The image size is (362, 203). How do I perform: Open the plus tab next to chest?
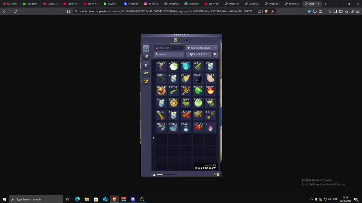pos(186,40)
